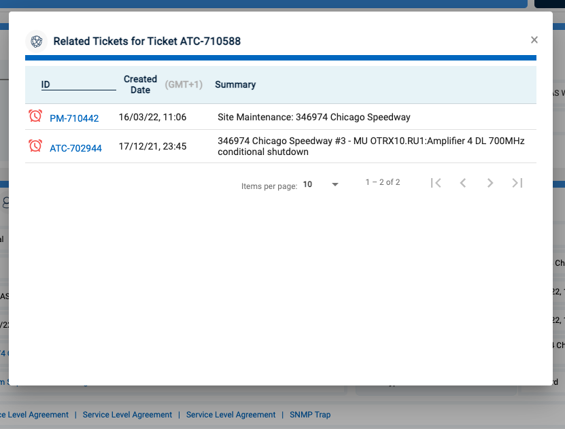Image resolution: width=565 pixels, height=429 pixels.
Task: Go to next page of tickets
Action: pos(490,183)
